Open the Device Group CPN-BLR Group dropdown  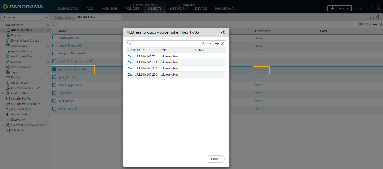98,18
